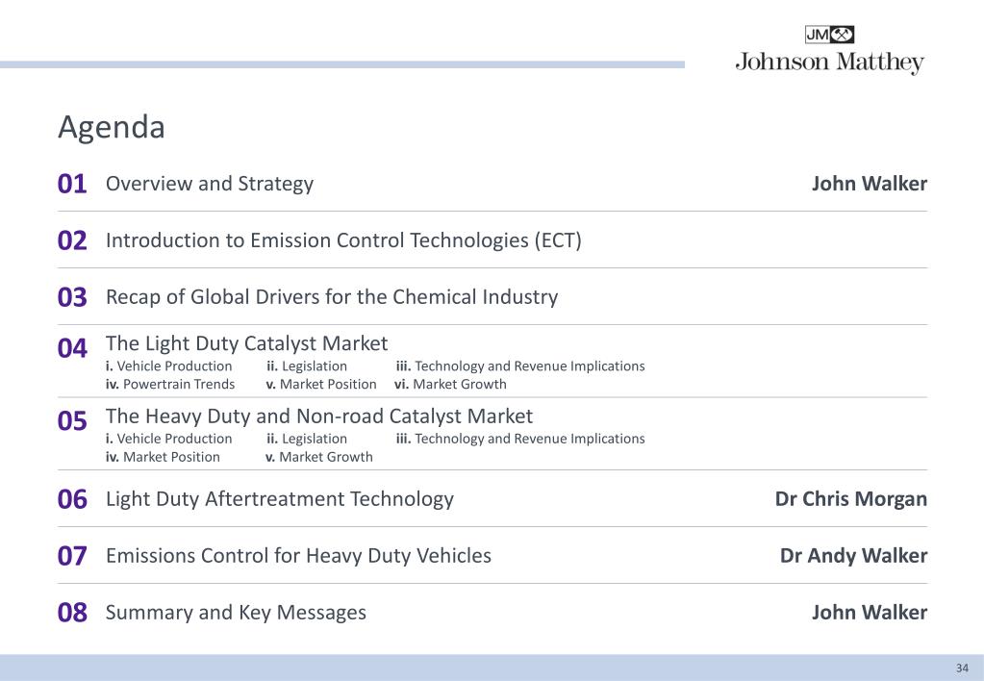
Task: Click v. Market Growth under Heavy Duty
Action: click(x=318, y=457)
